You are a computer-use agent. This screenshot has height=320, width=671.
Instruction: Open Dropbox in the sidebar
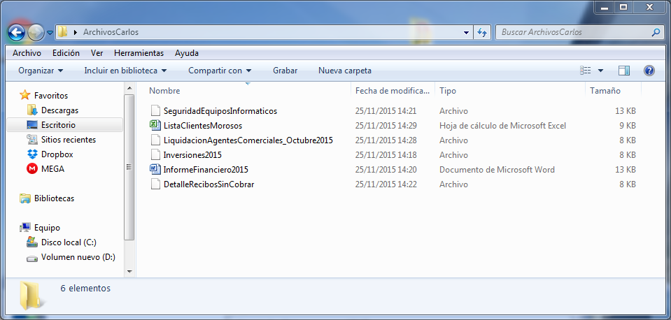57,154
